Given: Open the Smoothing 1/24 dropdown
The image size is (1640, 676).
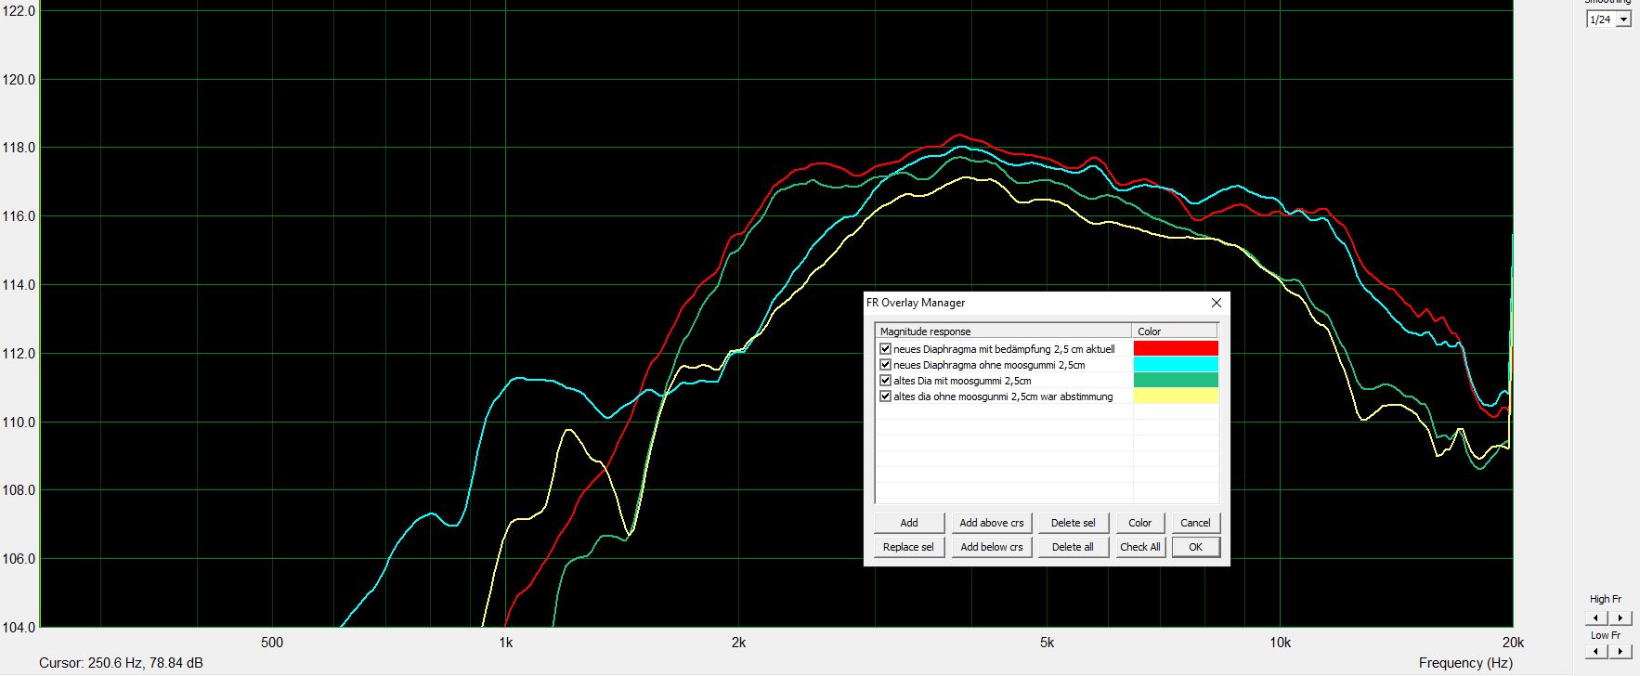Looking at the screenshot, I should pos(1623,19).
